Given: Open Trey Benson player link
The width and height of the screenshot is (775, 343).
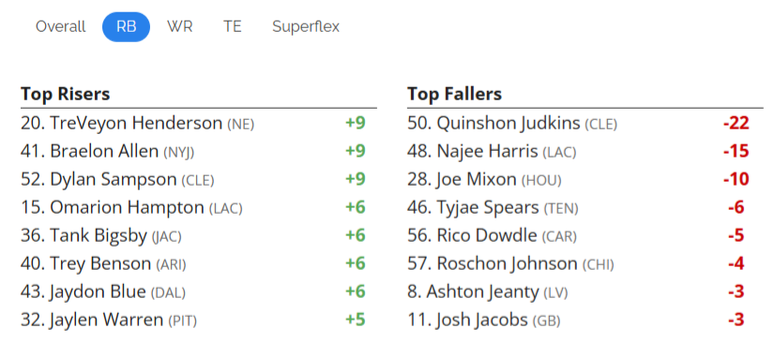Looking at the screenshot, I should [x=100, y=264].
